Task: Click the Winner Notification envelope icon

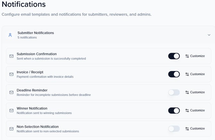Action: [x=12, y=110]
